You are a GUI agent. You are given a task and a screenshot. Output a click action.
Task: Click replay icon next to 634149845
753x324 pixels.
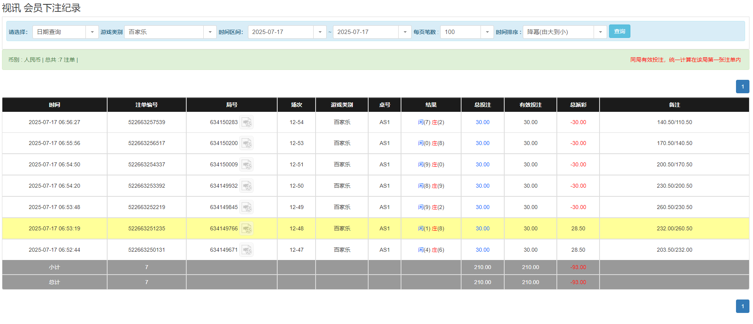(x=246, y=207)
